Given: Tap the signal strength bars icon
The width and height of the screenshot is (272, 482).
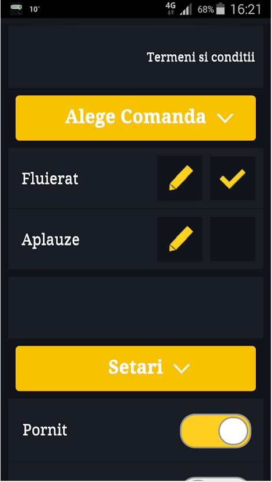Looking at the screenshot, I should 186,9.
